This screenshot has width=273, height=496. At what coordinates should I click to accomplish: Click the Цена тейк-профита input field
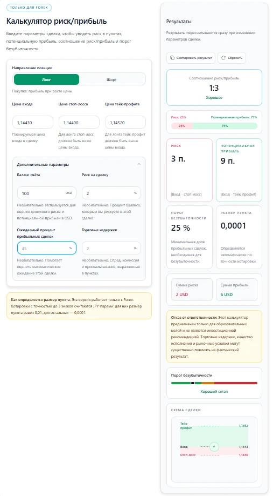125,122
